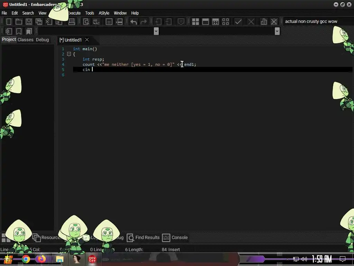Screen dimensions: 354x266
Task: Save all open files
Action: (39, 22)
